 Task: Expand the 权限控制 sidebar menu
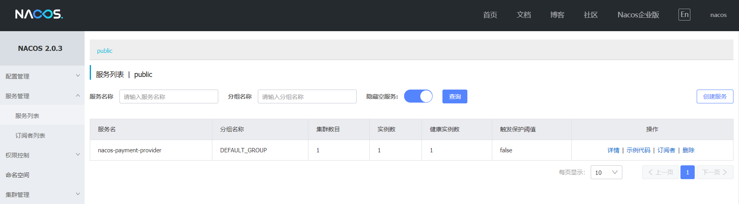pos(42,155)
